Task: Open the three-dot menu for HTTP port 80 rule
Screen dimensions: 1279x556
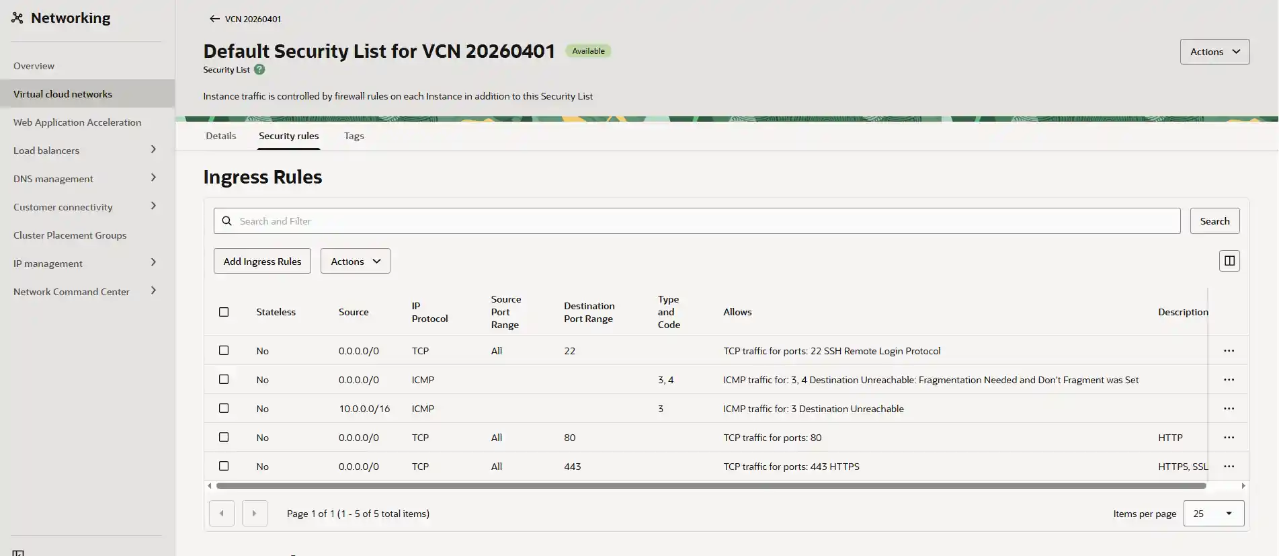Action: coord(1229,438)
